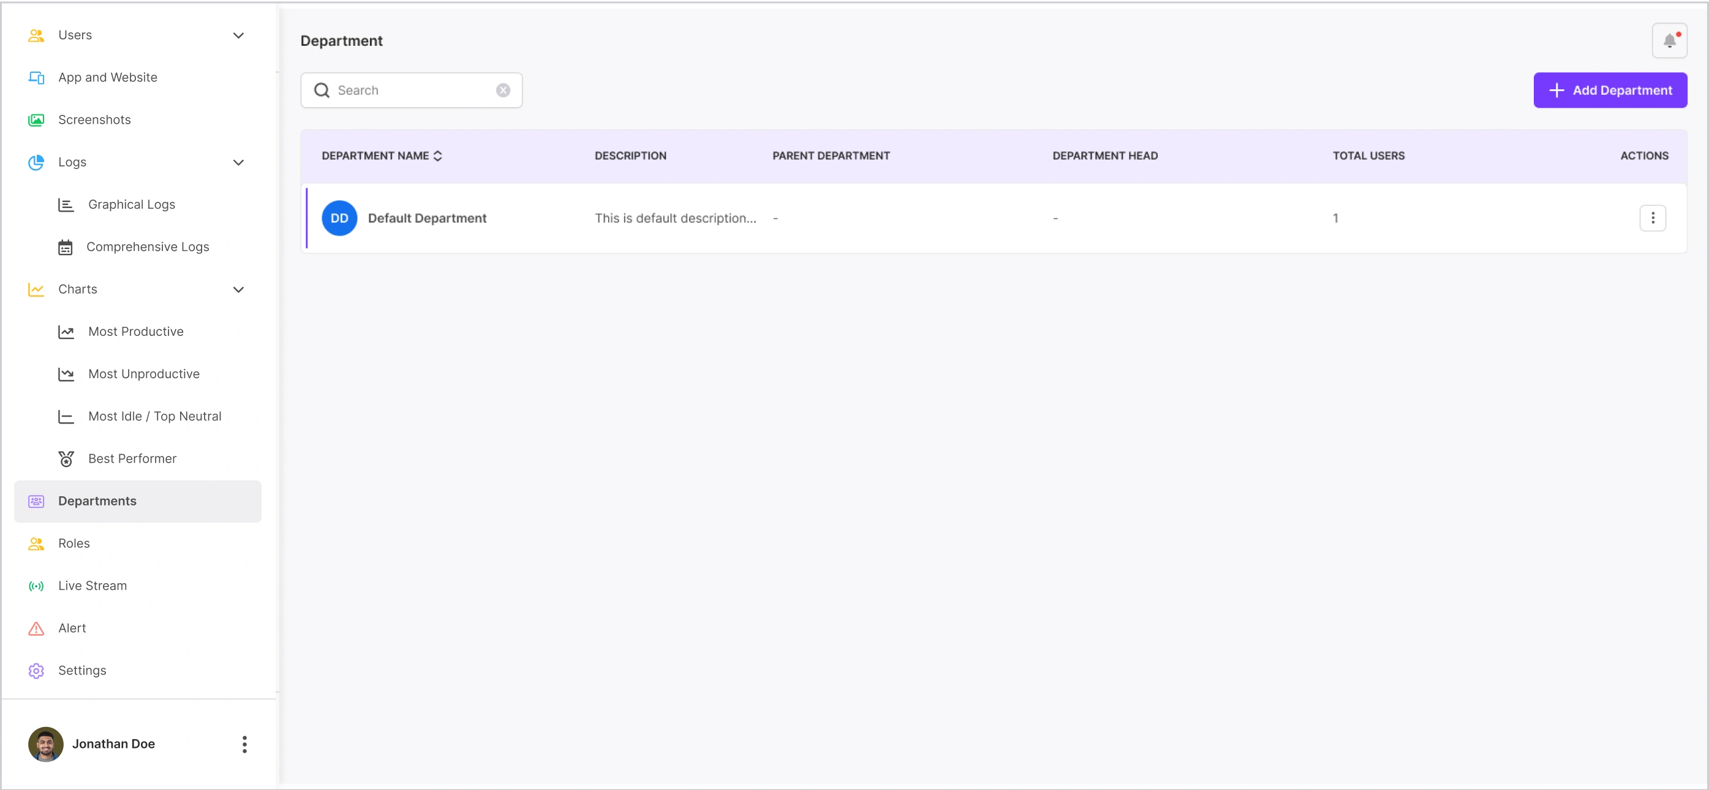Collapse the Logs submenu chevron
Image resolution: width=1709 pixels, height=790 pixels.
coord(238,162)
